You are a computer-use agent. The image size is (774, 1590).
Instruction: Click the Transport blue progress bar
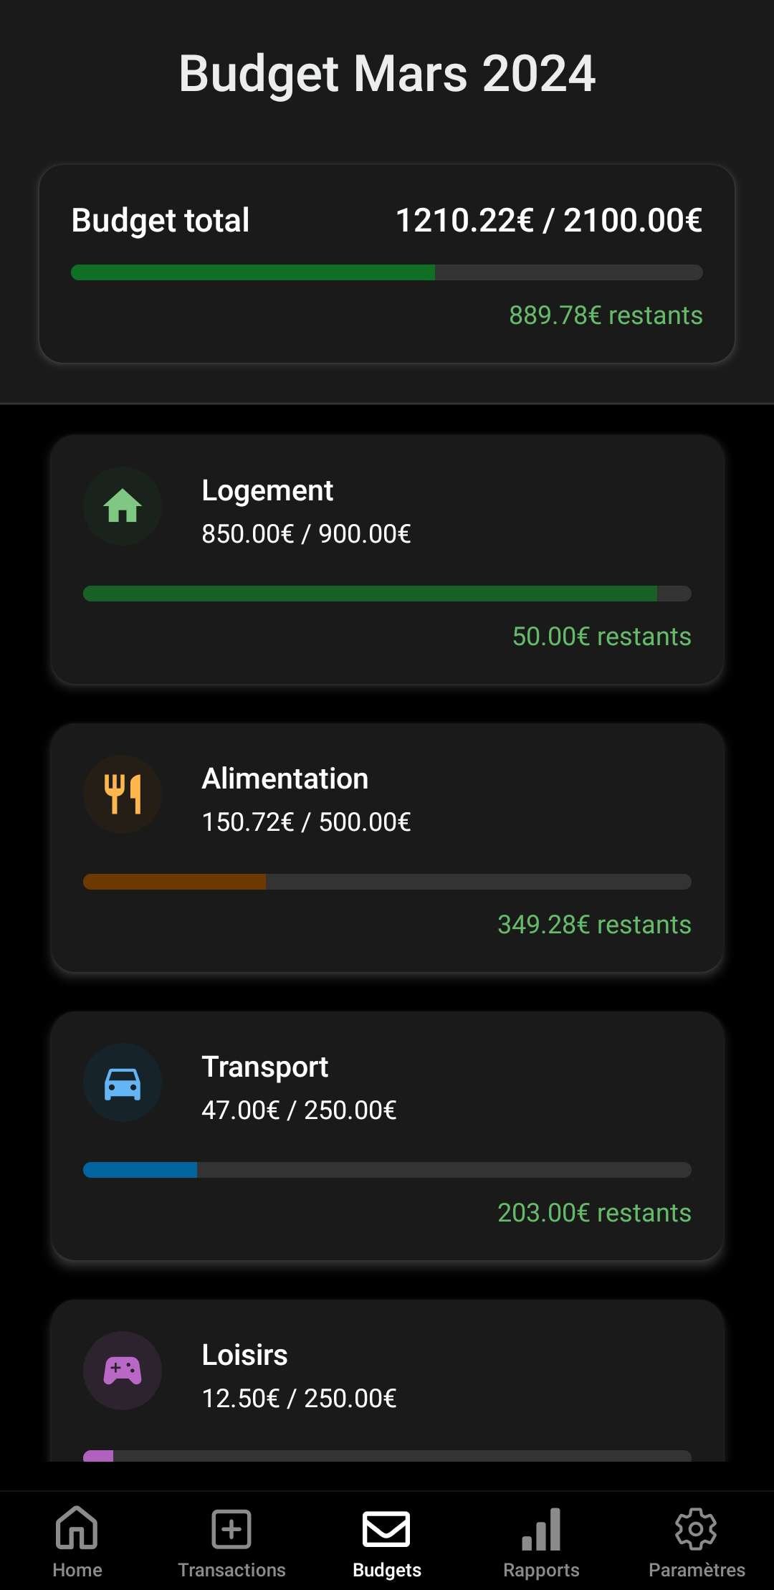[x=387, y=1170]
